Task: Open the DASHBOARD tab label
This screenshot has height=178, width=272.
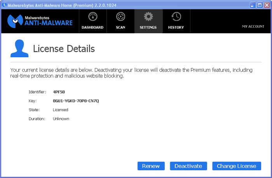Action: pyautogui.click(x=92, y=27)
